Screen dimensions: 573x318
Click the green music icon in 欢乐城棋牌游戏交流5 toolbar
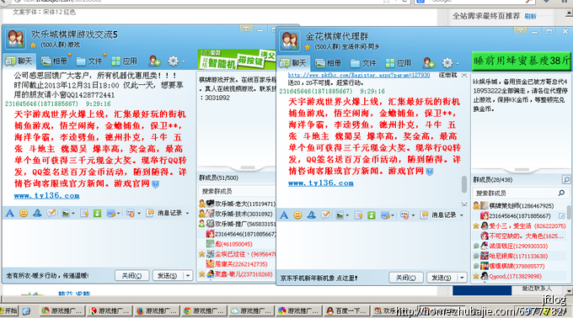[x=97, y=214]
